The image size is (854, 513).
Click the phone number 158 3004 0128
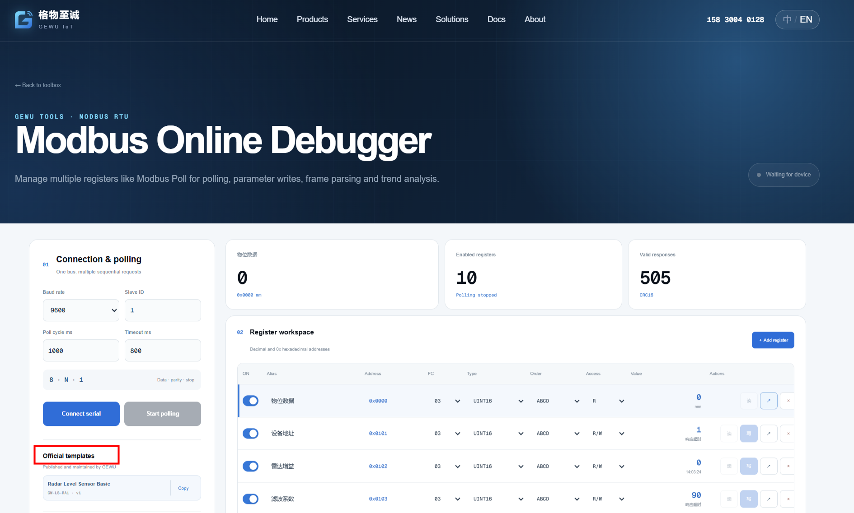(735, 19)
